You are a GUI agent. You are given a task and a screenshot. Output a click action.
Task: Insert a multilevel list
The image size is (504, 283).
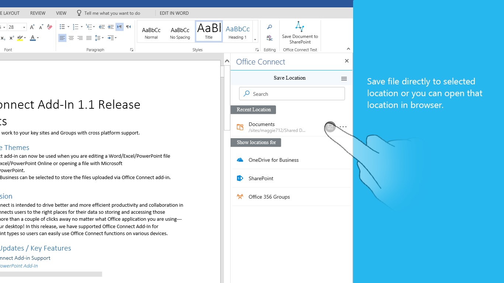[x=89, y=27]
